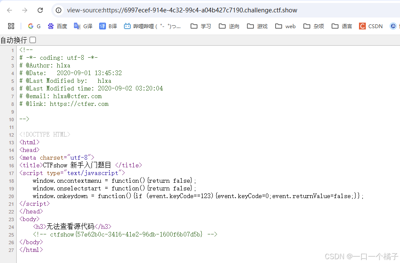The width and height of the screenshot is (400, 263).
Task: Open the B译 translate bookmark
Action: 108,26
